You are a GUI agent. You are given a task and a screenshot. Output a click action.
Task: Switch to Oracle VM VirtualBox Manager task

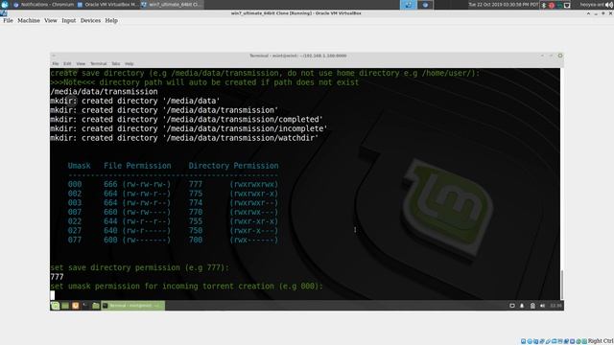pos(107,5)
